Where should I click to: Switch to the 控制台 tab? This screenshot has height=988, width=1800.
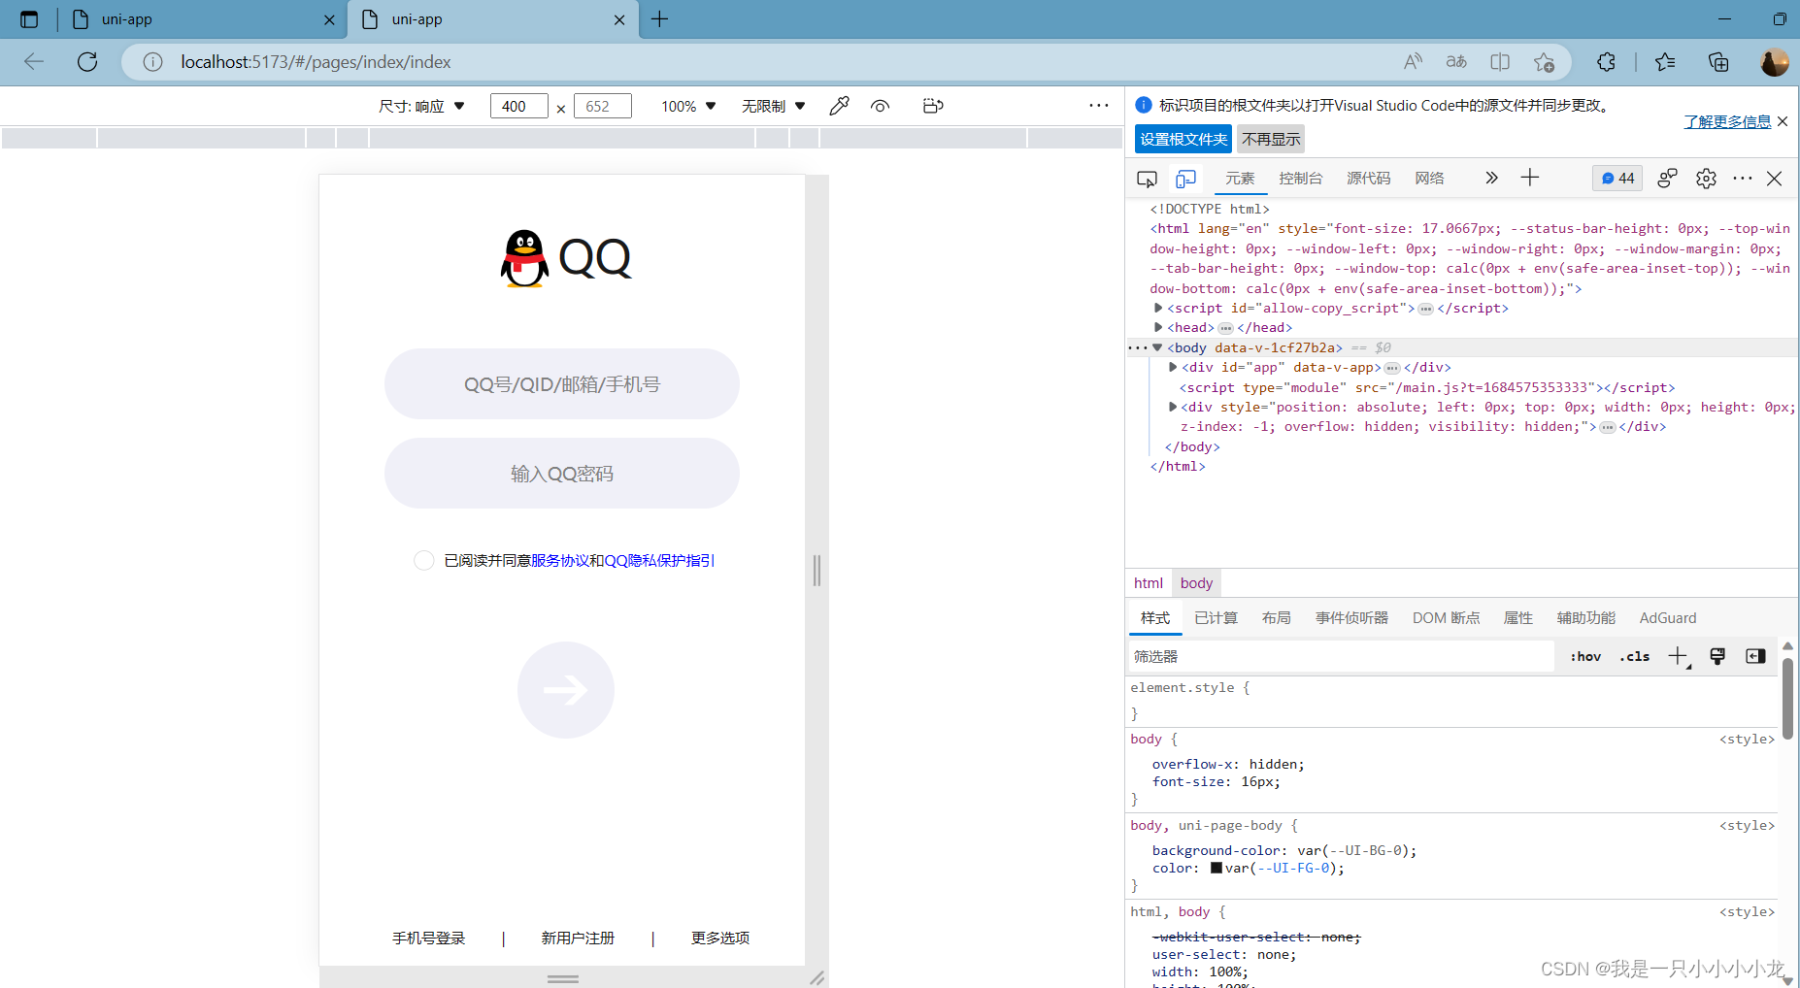[x=1301, y=179]
